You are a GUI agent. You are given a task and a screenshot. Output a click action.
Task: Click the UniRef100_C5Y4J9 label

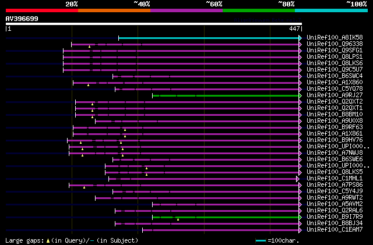tap(335, 191)
